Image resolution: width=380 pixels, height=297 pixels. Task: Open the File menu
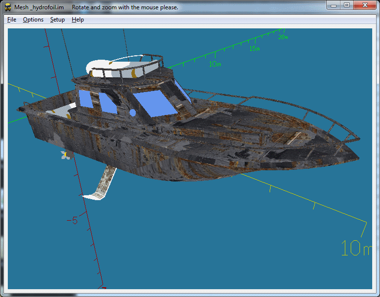12,20
